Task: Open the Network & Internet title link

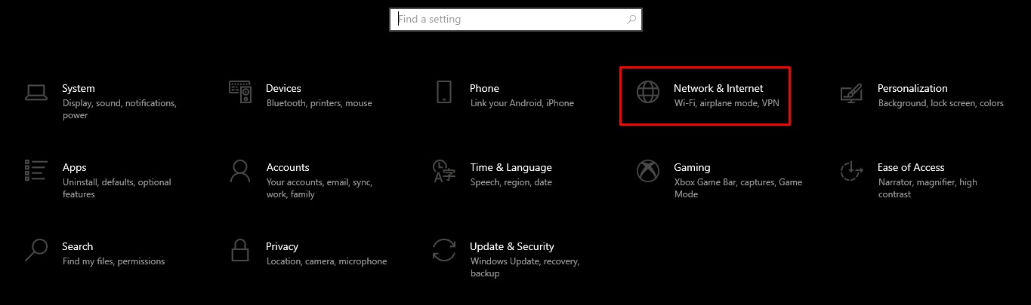Action: [718, 88]
